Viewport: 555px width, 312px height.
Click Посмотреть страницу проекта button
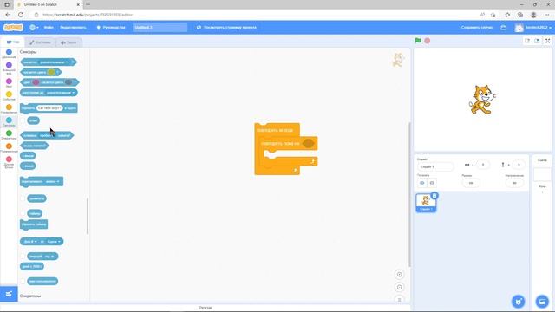(226, 27)
